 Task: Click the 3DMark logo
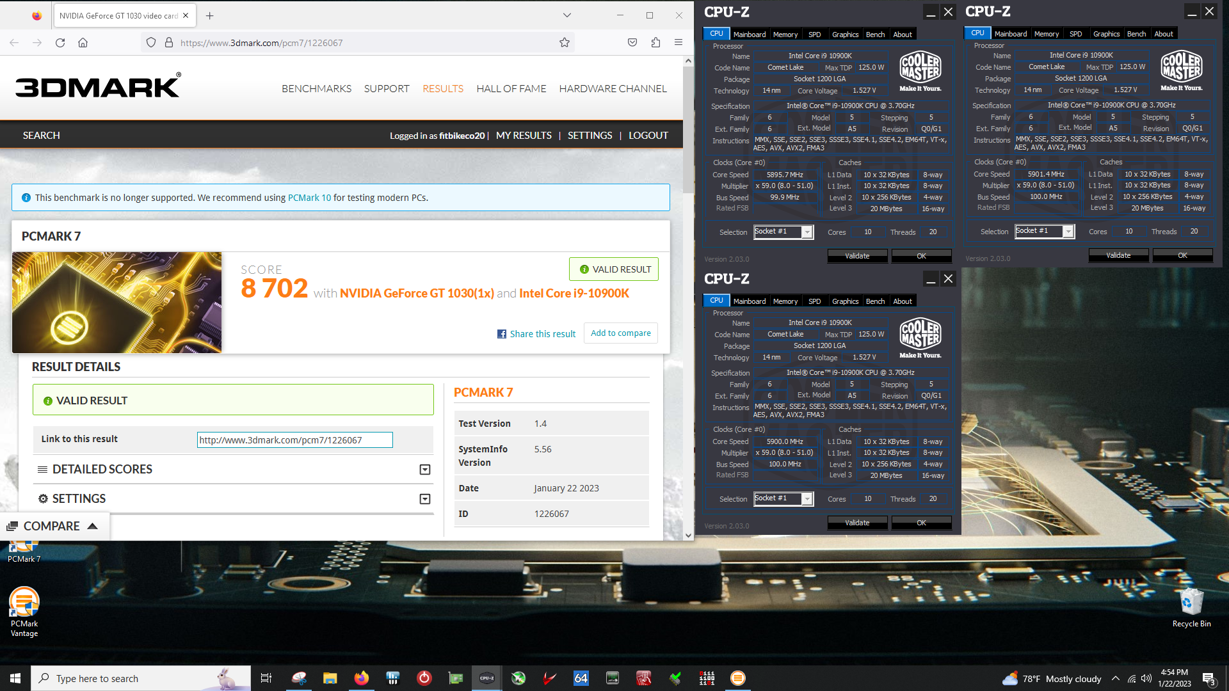coord(98,85)
